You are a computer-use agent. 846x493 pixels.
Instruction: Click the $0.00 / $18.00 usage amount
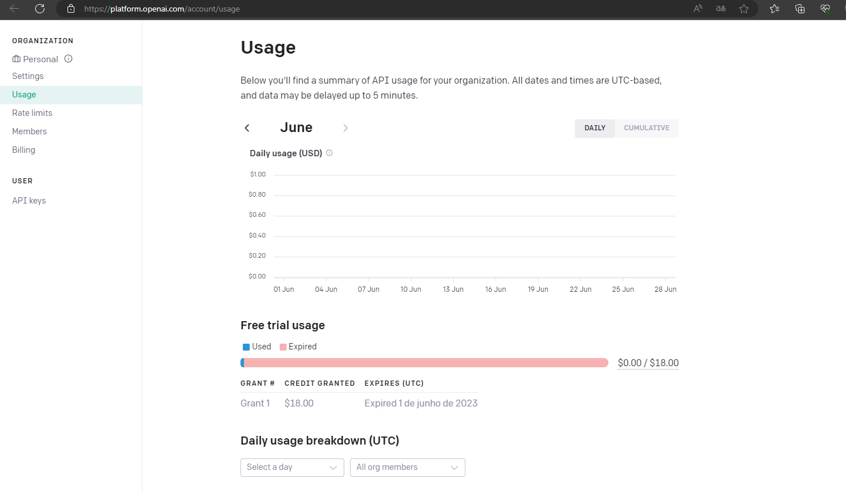(x=648, y=363)
